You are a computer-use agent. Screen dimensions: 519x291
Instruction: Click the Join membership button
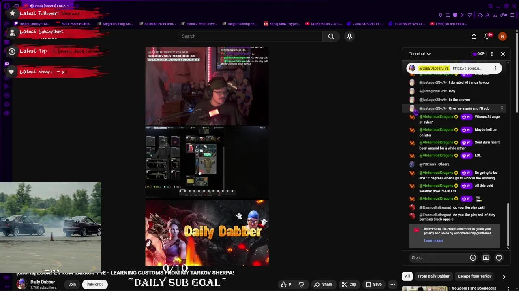72,285
